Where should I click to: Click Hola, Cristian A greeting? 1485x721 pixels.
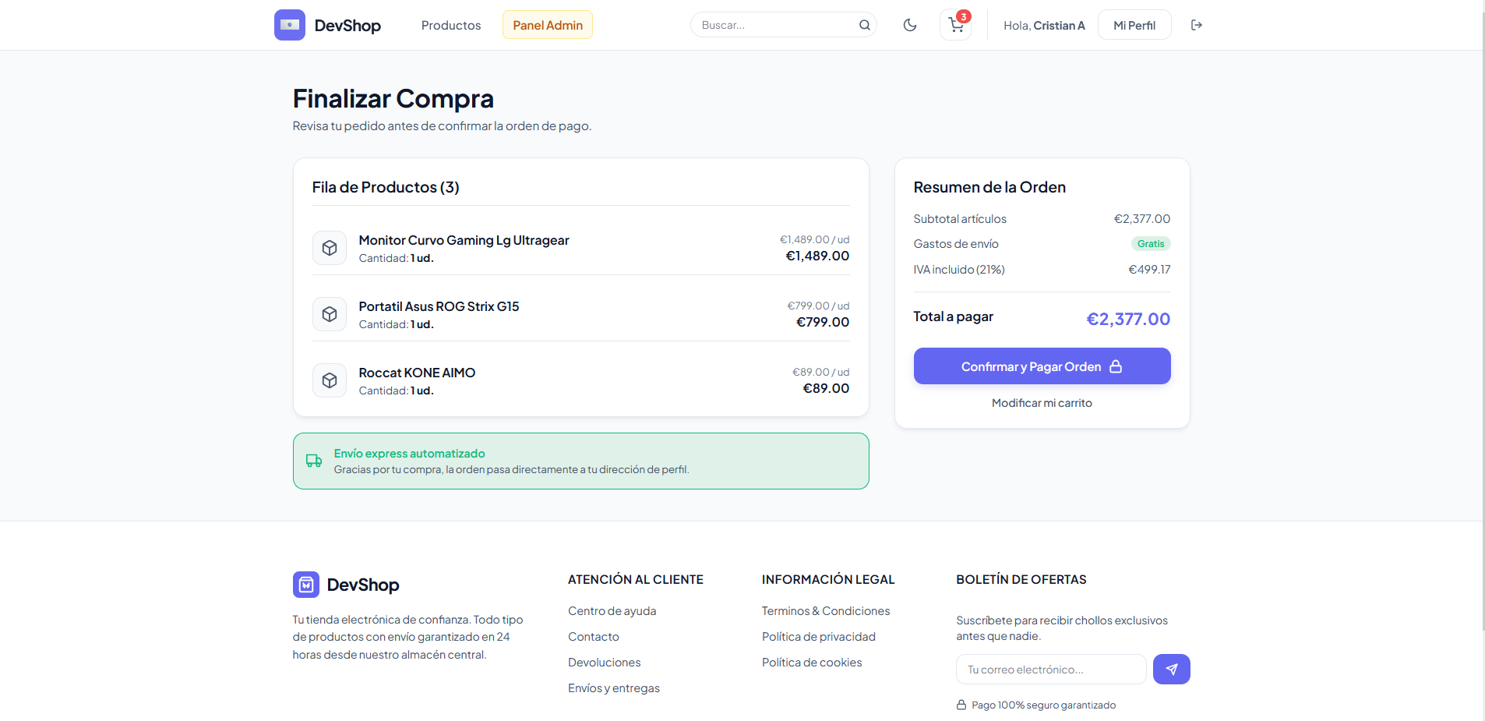[1044, 26]
